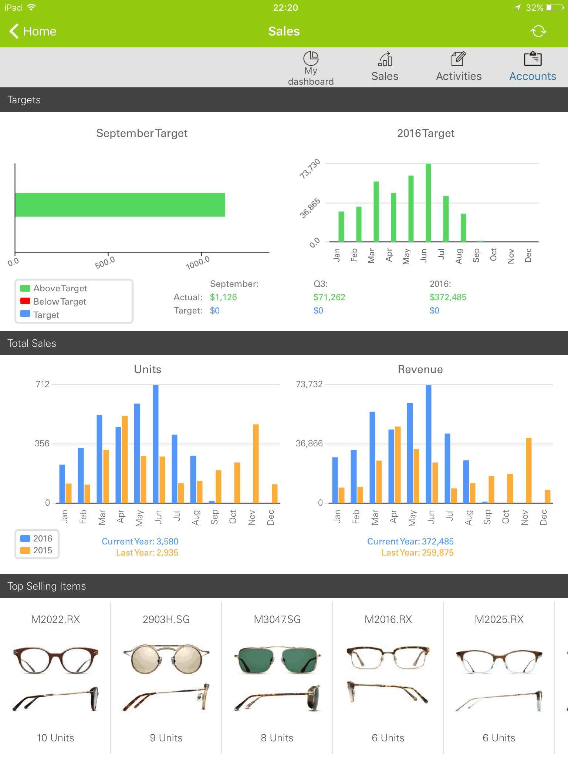Switch to the Accounts tab label
The image size is (568, 758).
[x=532, y=76]
